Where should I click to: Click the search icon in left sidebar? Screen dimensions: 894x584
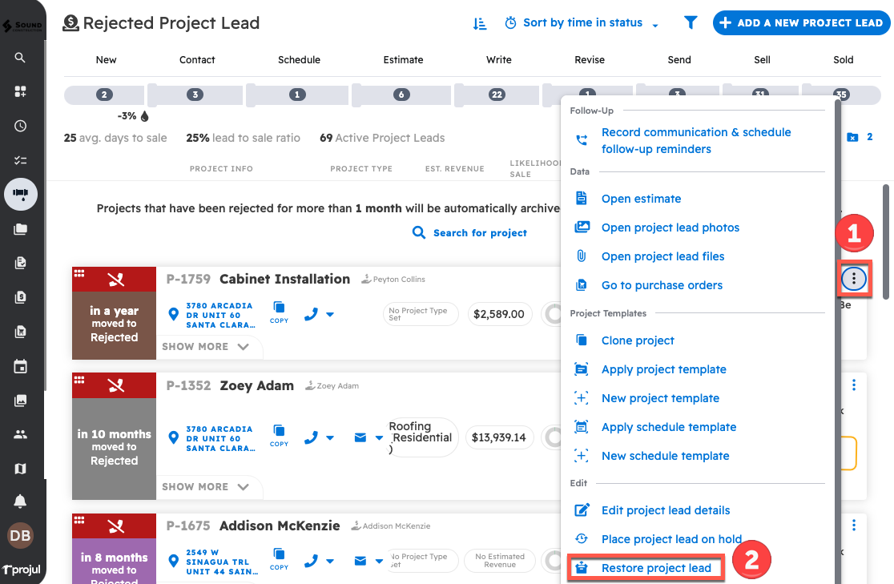(20, 58)
